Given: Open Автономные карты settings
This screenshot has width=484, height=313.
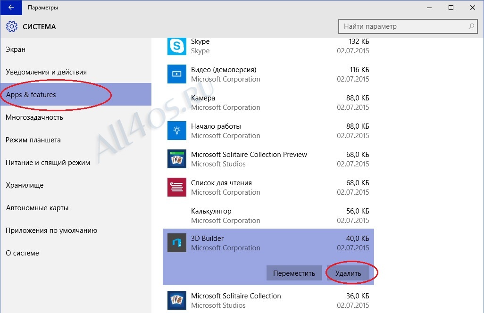Looking at the screenshot, I should pos(76,208).
